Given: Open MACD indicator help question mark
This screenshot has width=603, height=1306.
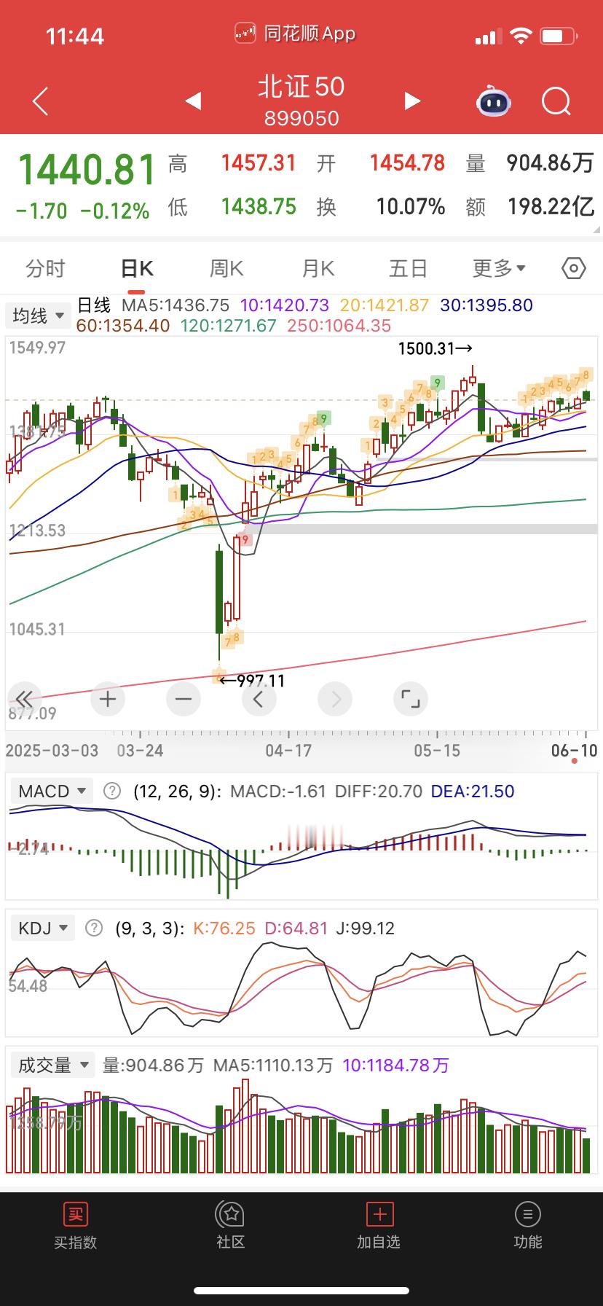Looking at the screenshot, I should [111, 791].
